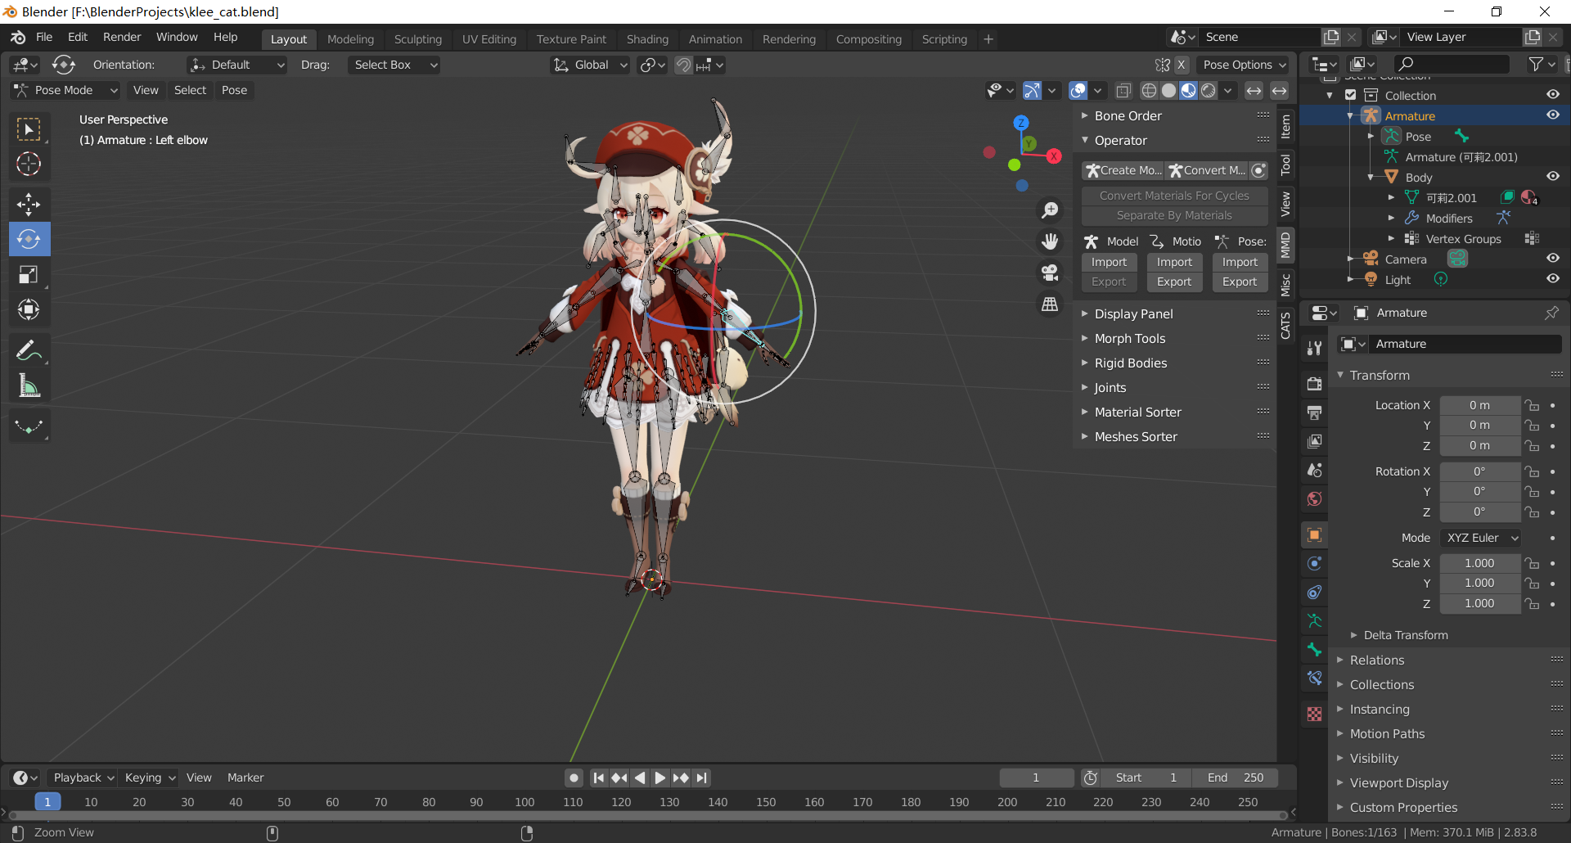This screenshot has height=843, width=1571.
Task: Lock Location X property
Action: point(1532,405)
